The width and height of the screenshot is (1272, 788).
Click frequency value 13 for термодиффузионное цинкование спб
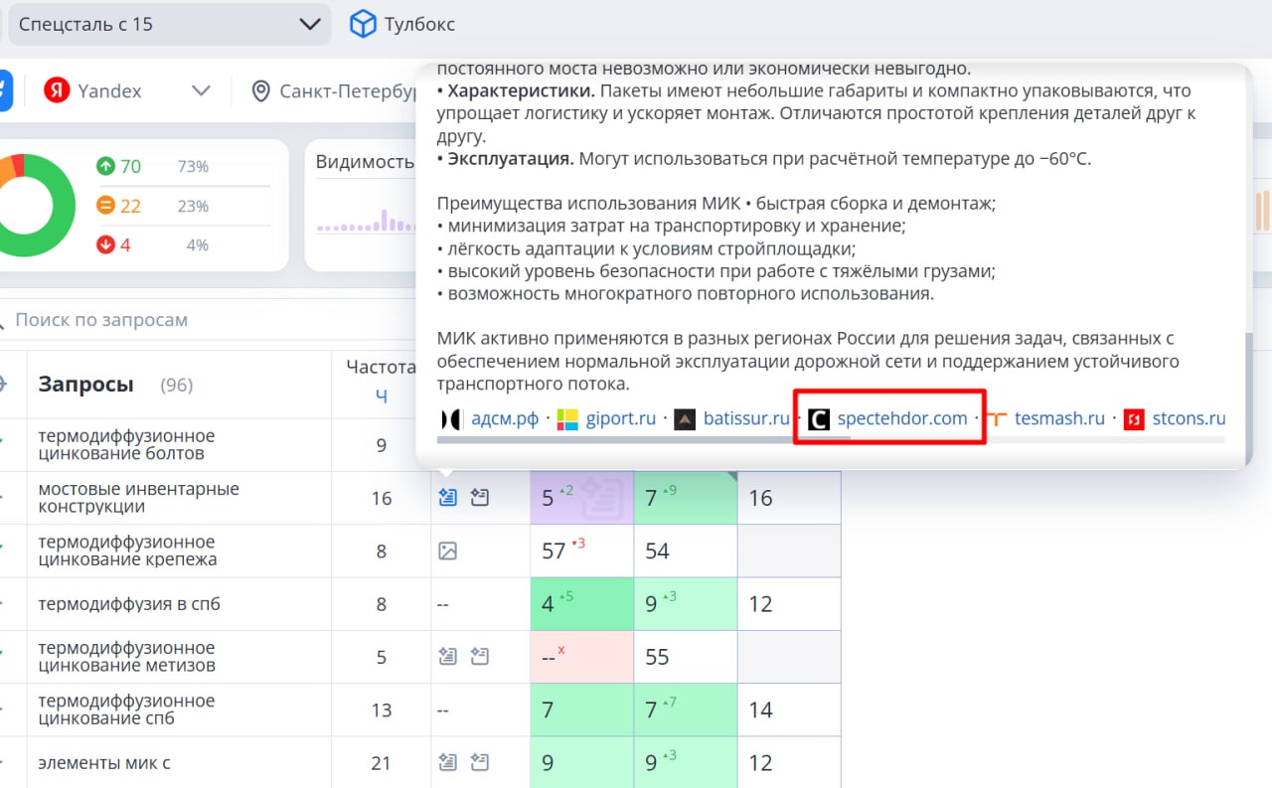382,709
